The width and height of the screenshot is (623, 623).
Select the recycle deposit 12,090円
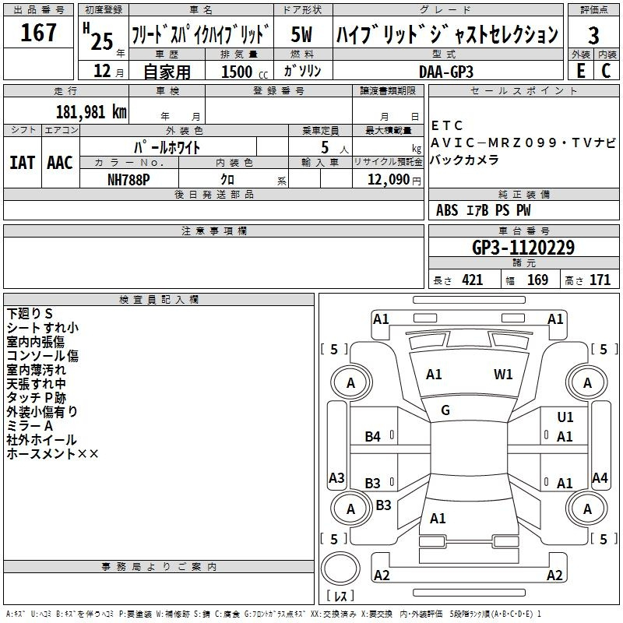[x=394, y=180]
